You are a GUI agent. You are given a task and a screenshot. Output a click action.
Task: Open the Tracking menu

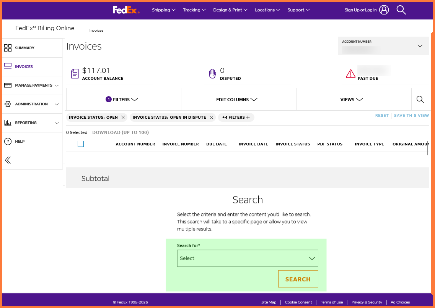(194, 10)
